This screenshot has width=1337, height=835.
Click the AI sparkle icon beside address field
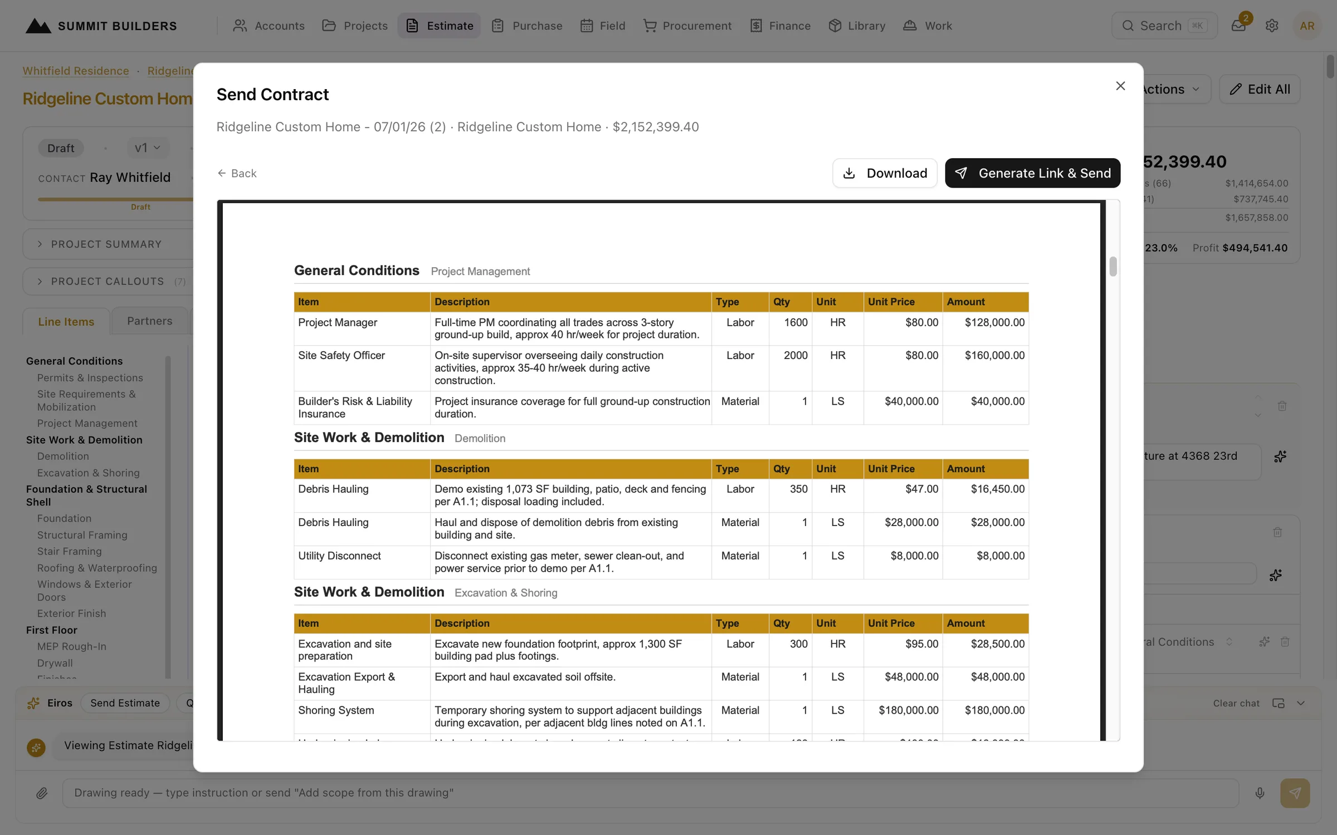point(1280,456)
